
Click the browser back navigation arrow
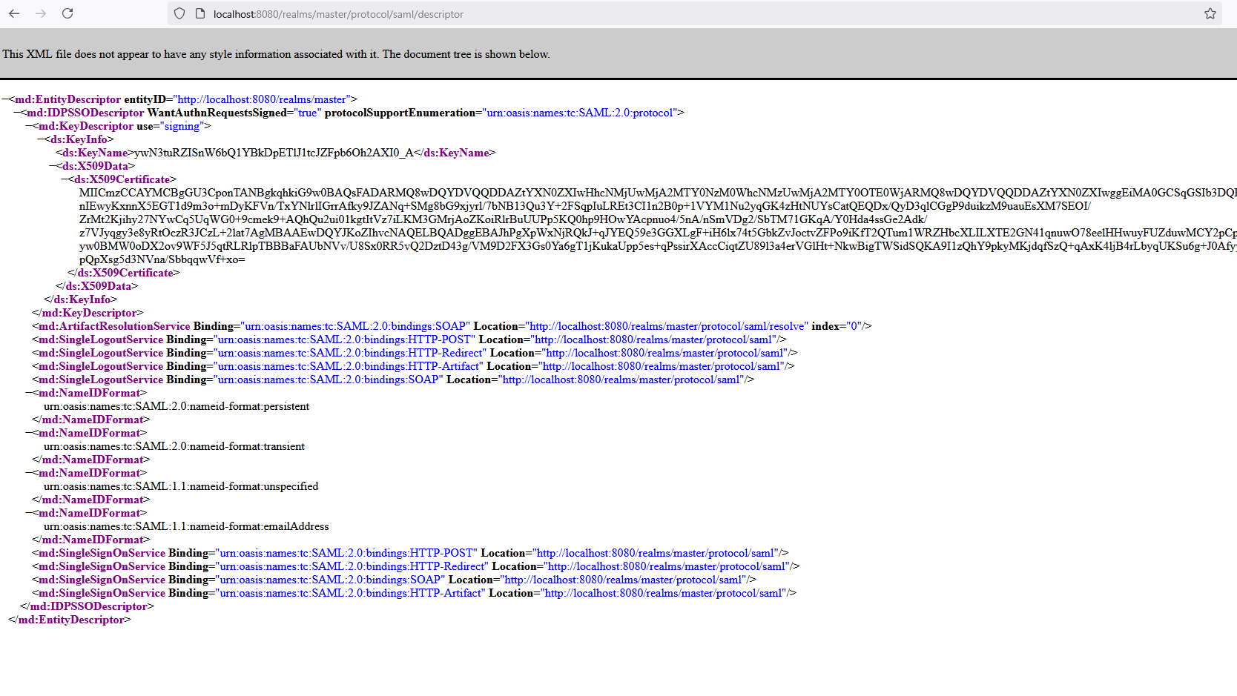point(14,13)
